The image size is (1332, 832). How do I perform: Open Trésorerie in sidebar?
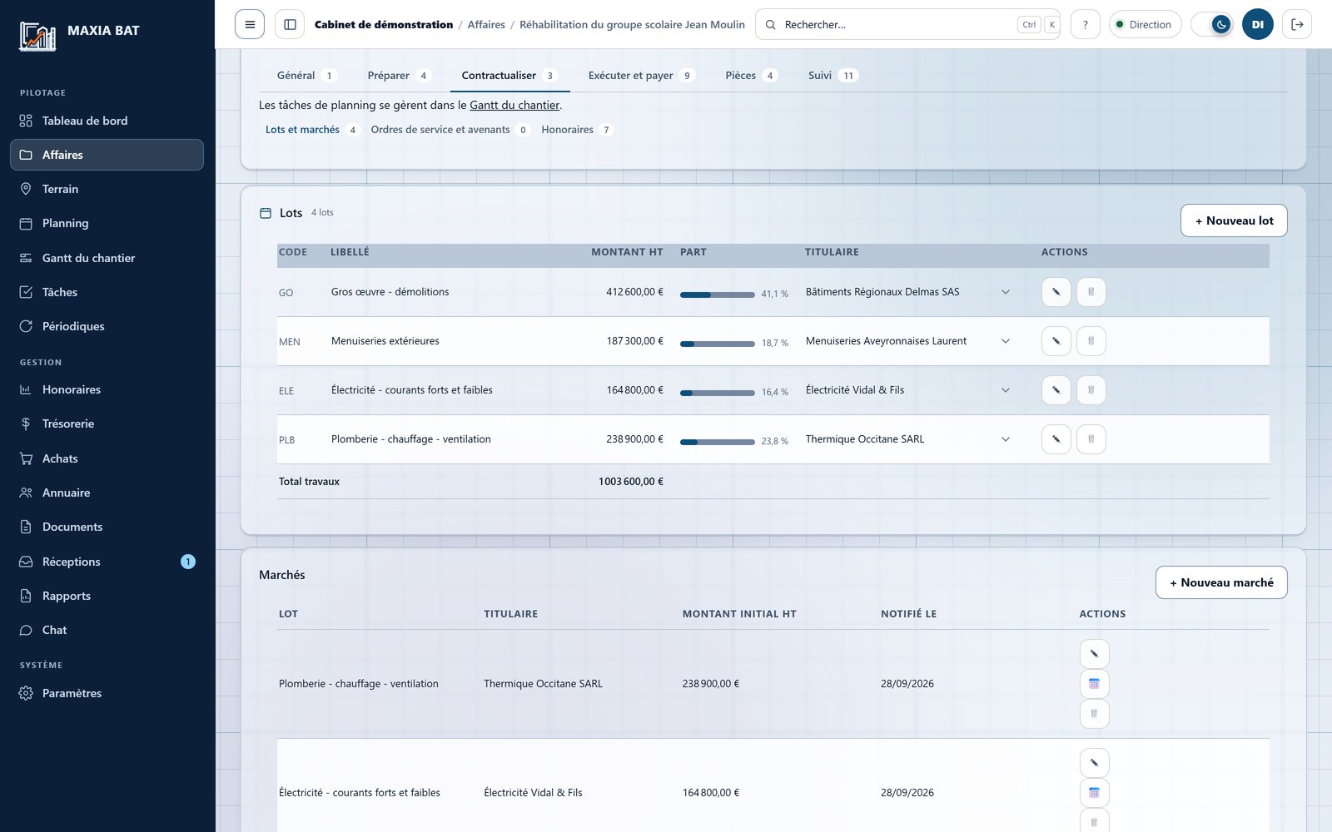(x=107, y=423)
